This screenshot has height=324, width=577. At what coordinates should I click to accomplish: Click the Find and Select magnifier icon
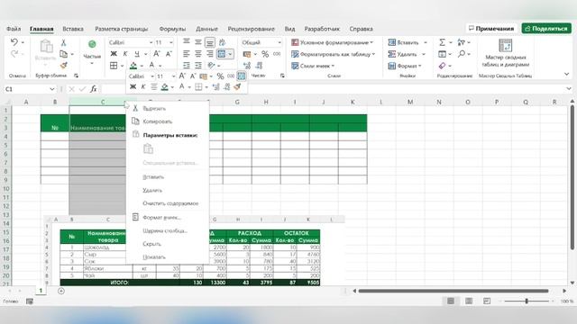(461, 54)
